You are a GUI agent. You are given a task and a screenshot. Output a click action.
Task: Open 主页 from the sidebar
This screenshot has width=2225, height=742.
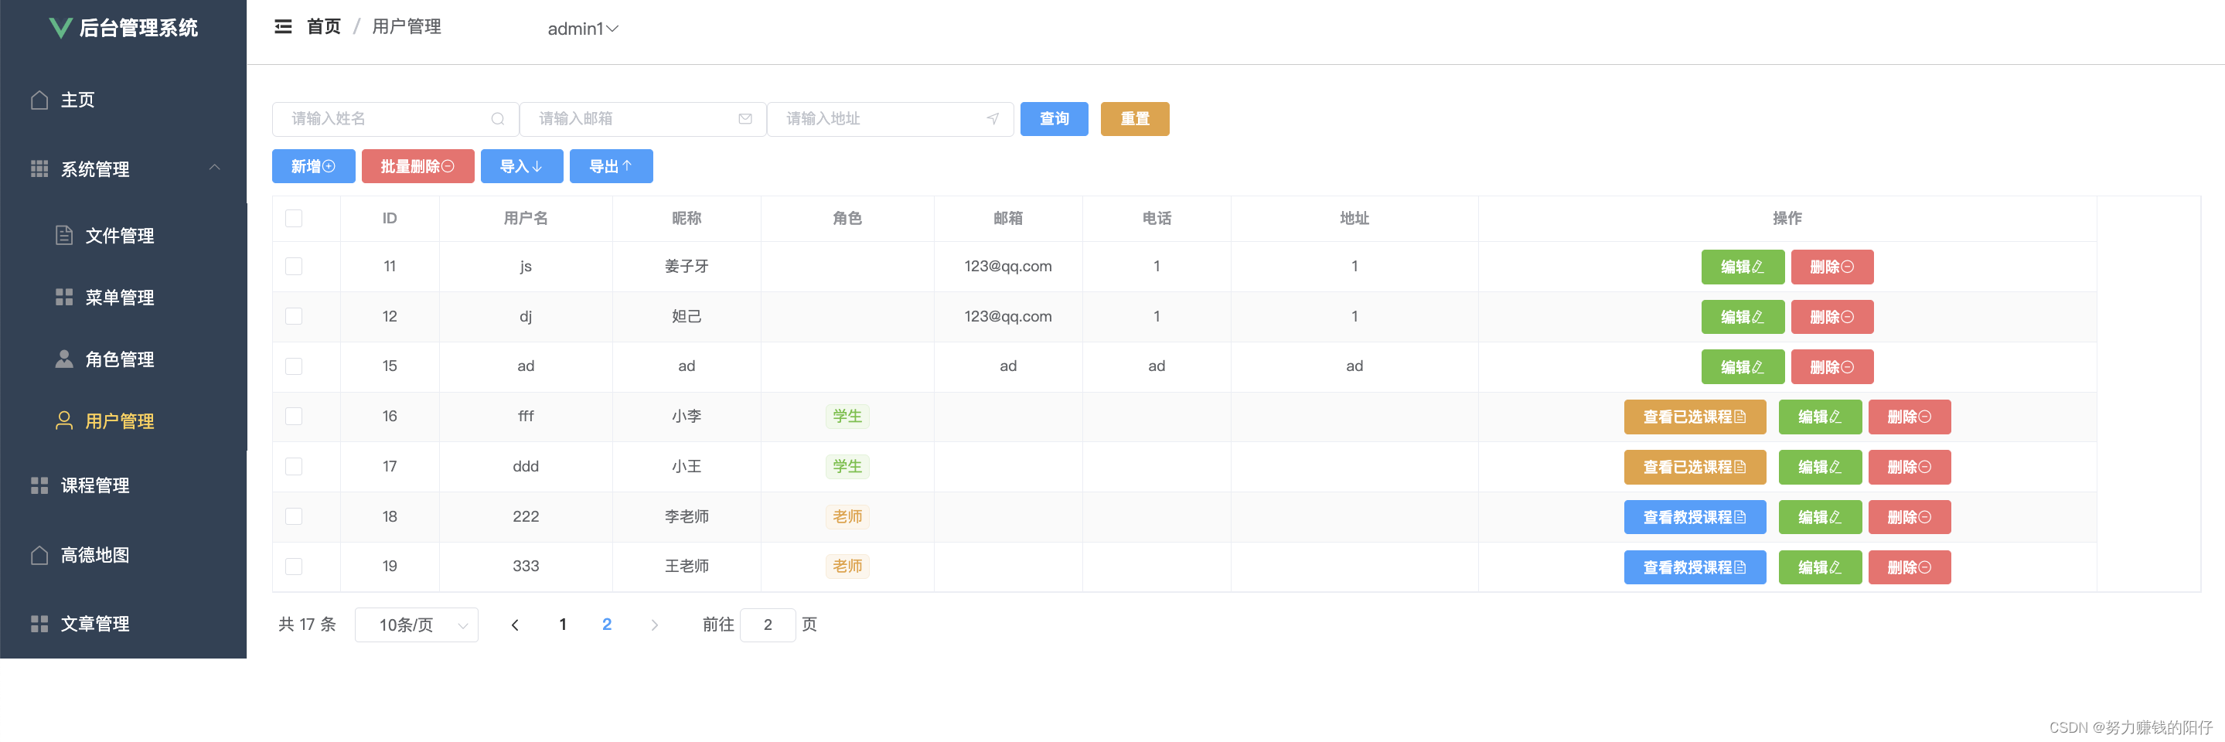[124, 100]
